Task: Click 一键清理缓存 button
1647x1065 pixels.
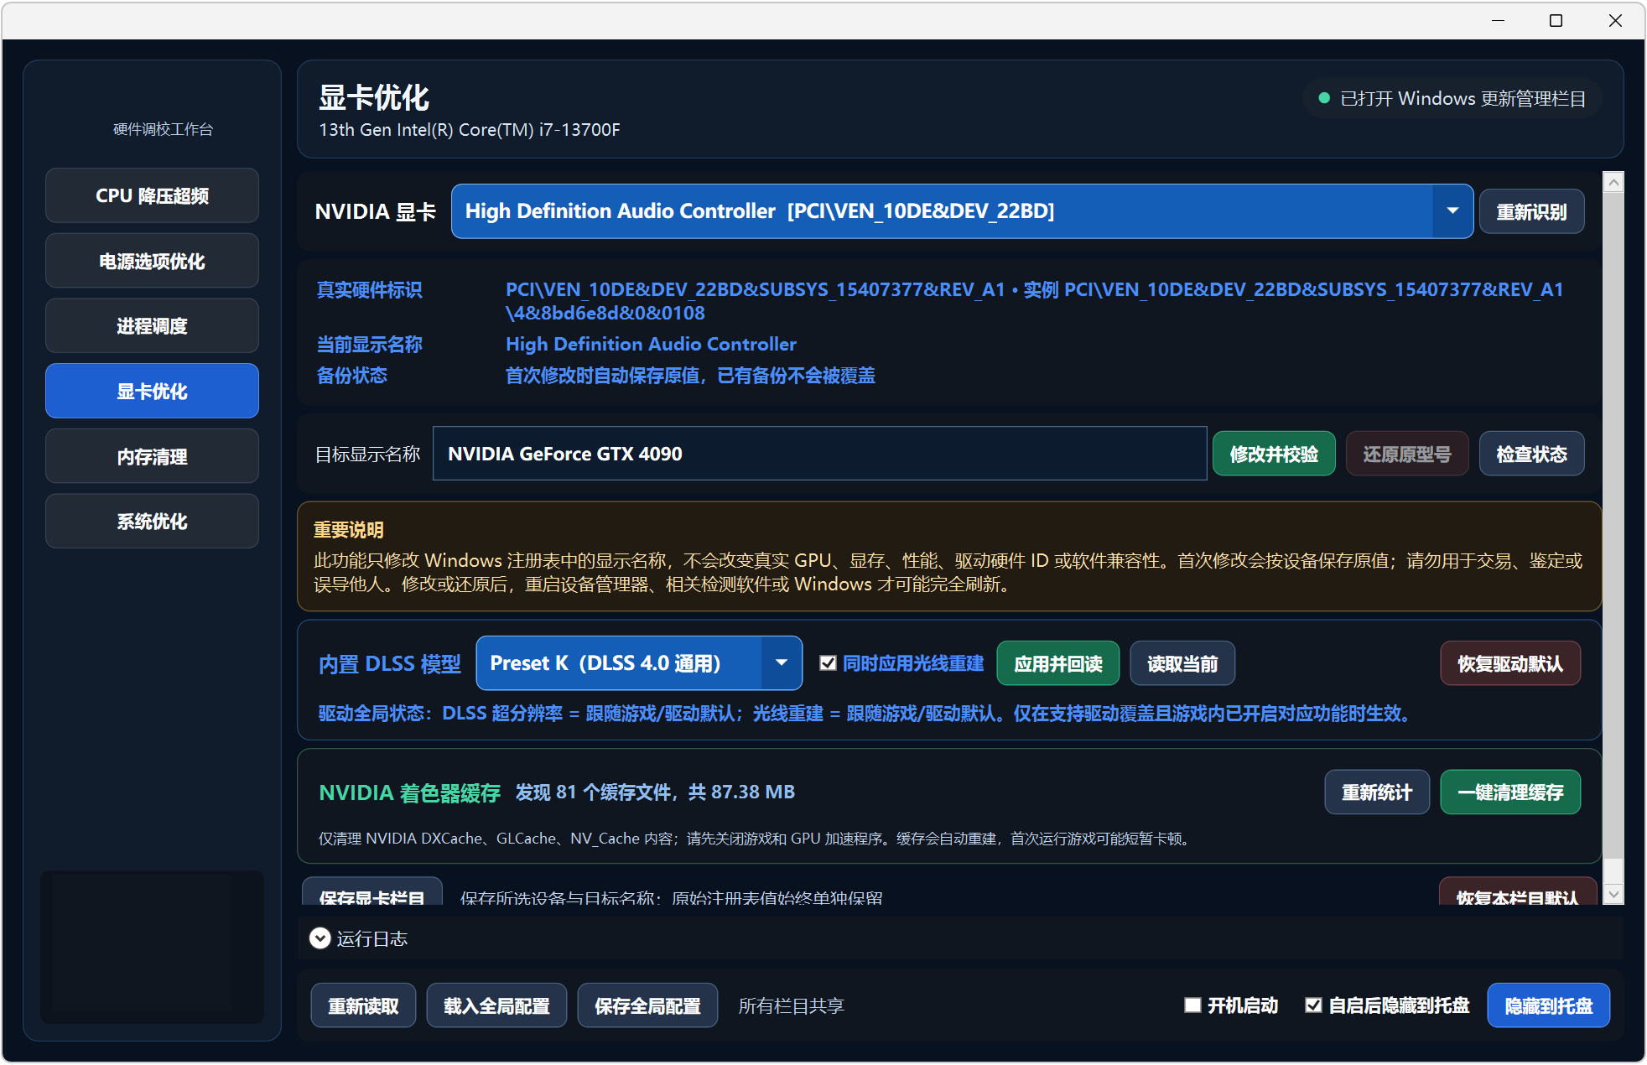Action: point(1510,792)
